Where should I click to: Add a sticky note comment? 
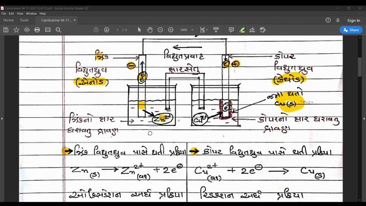point(231,30)
